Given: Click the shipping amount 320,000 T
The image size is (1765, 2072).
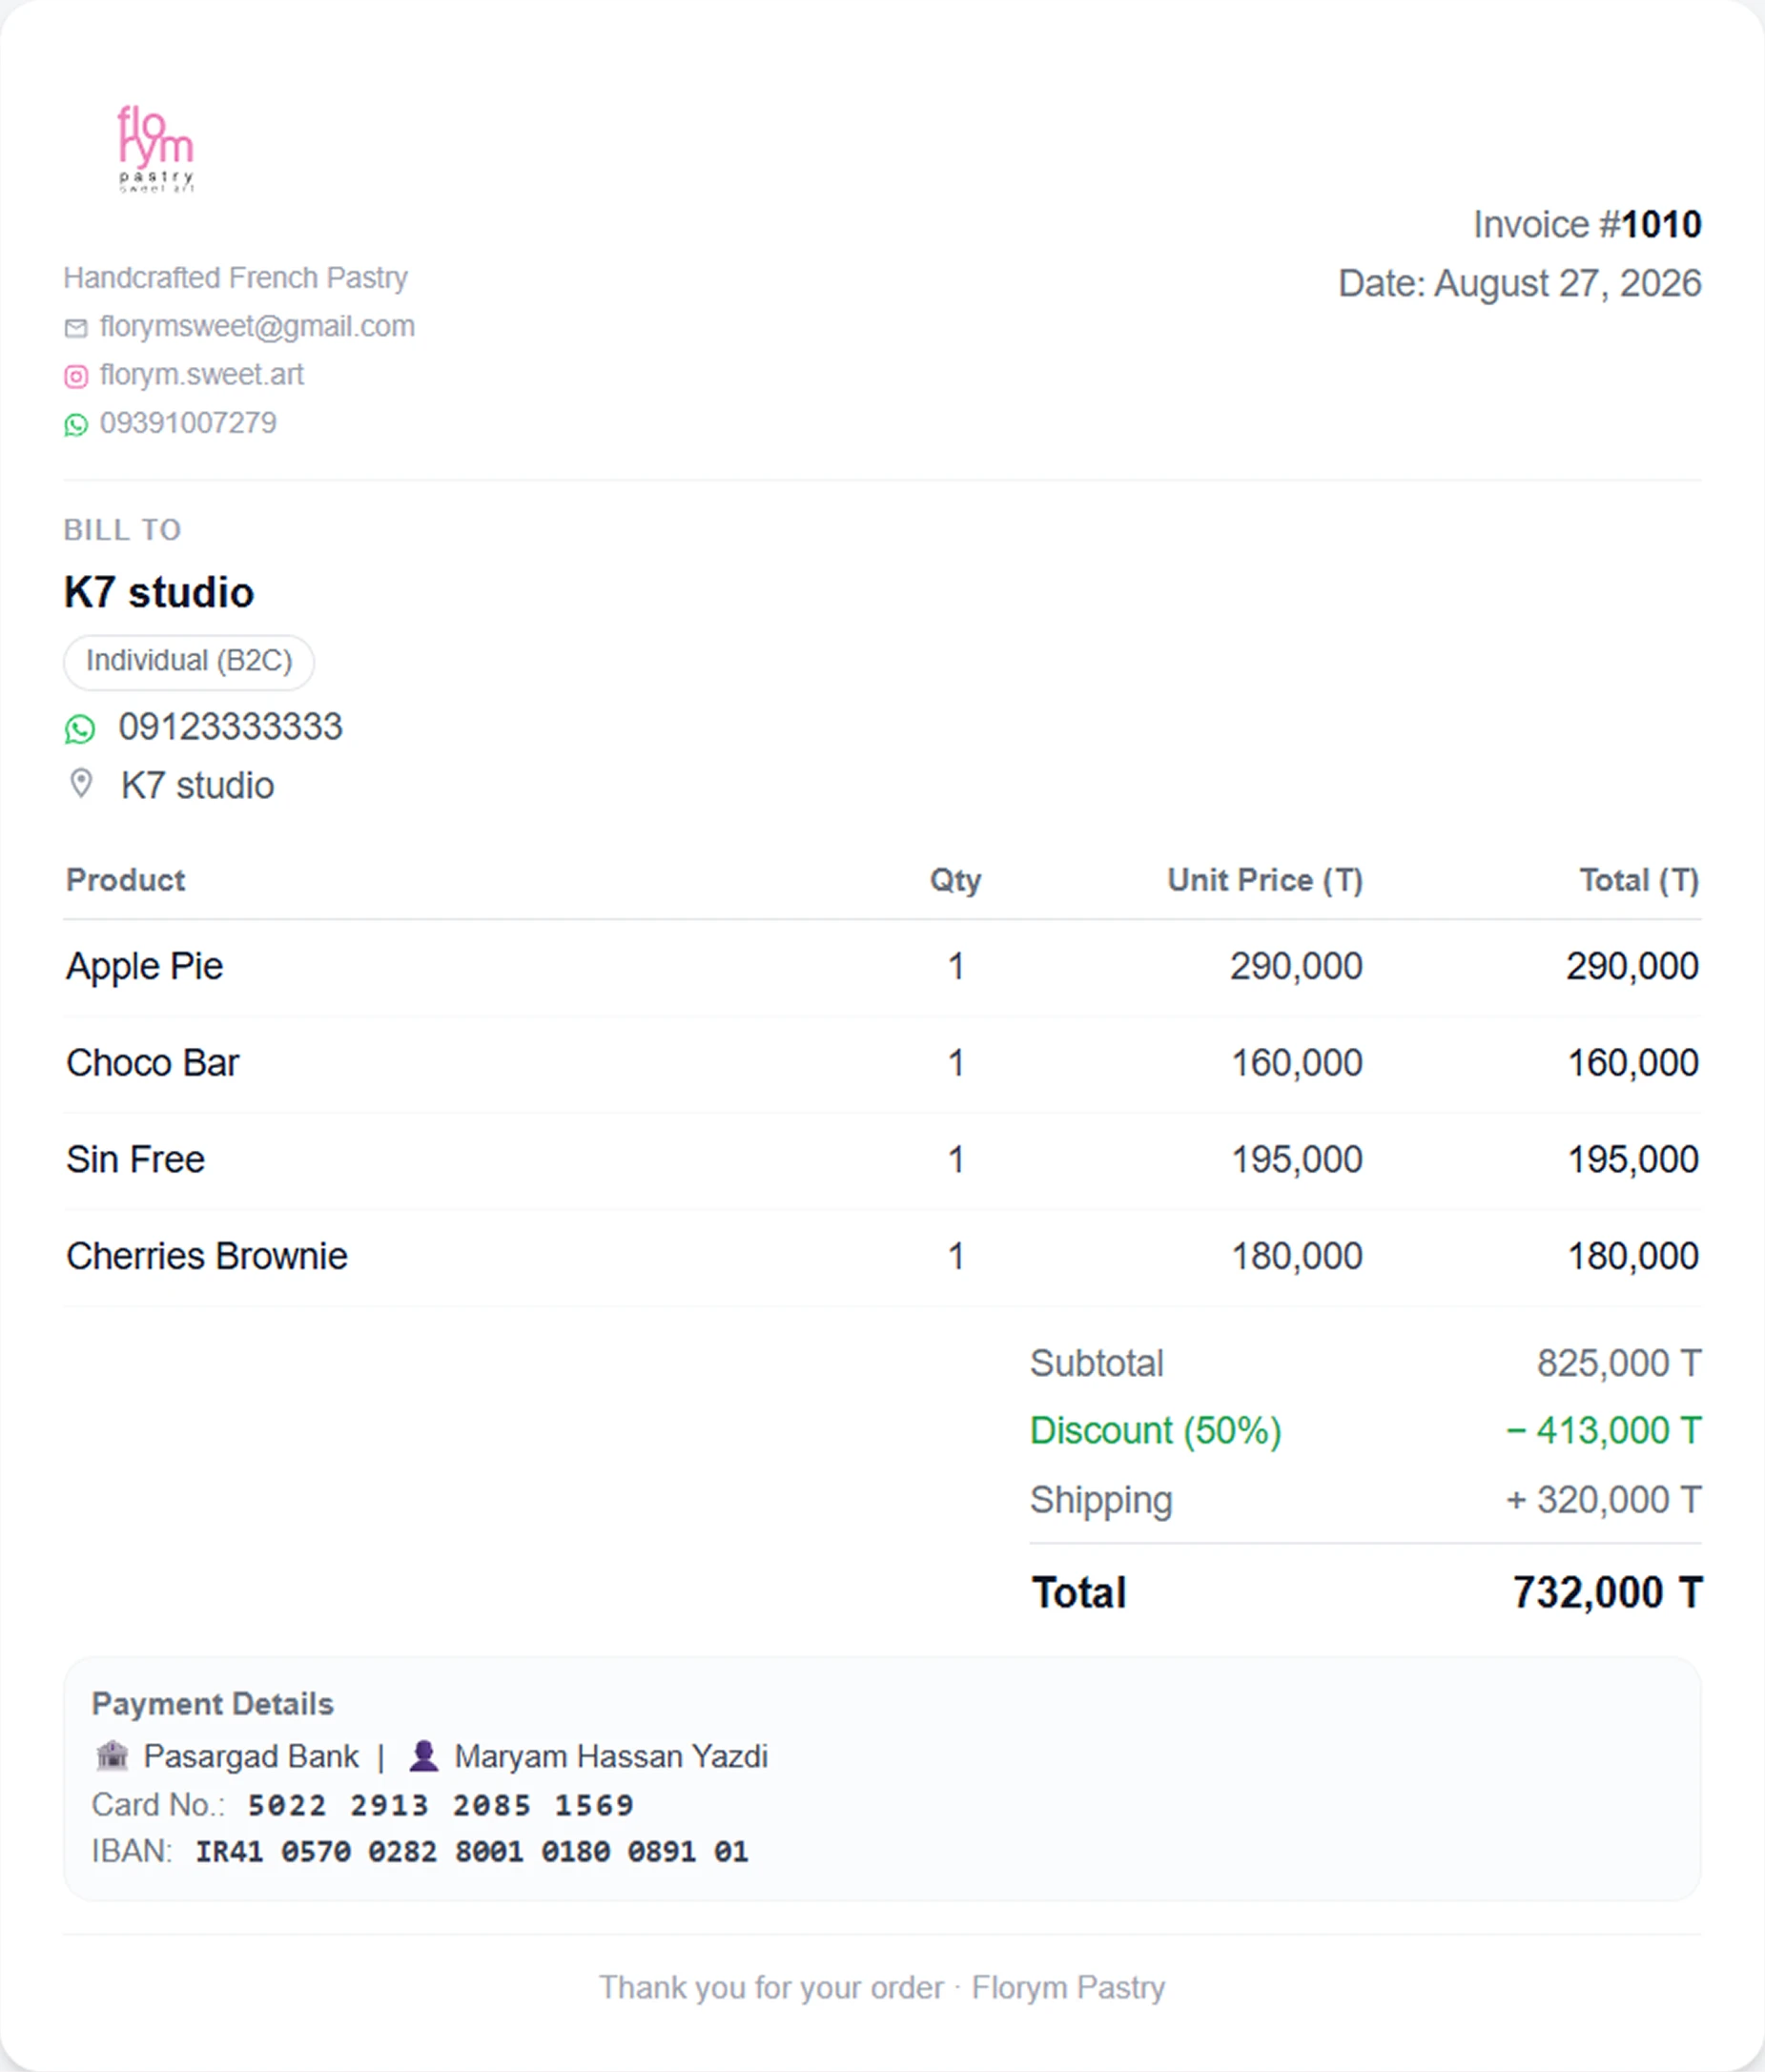Looking at the screenshot, I should (1603, 1500).
